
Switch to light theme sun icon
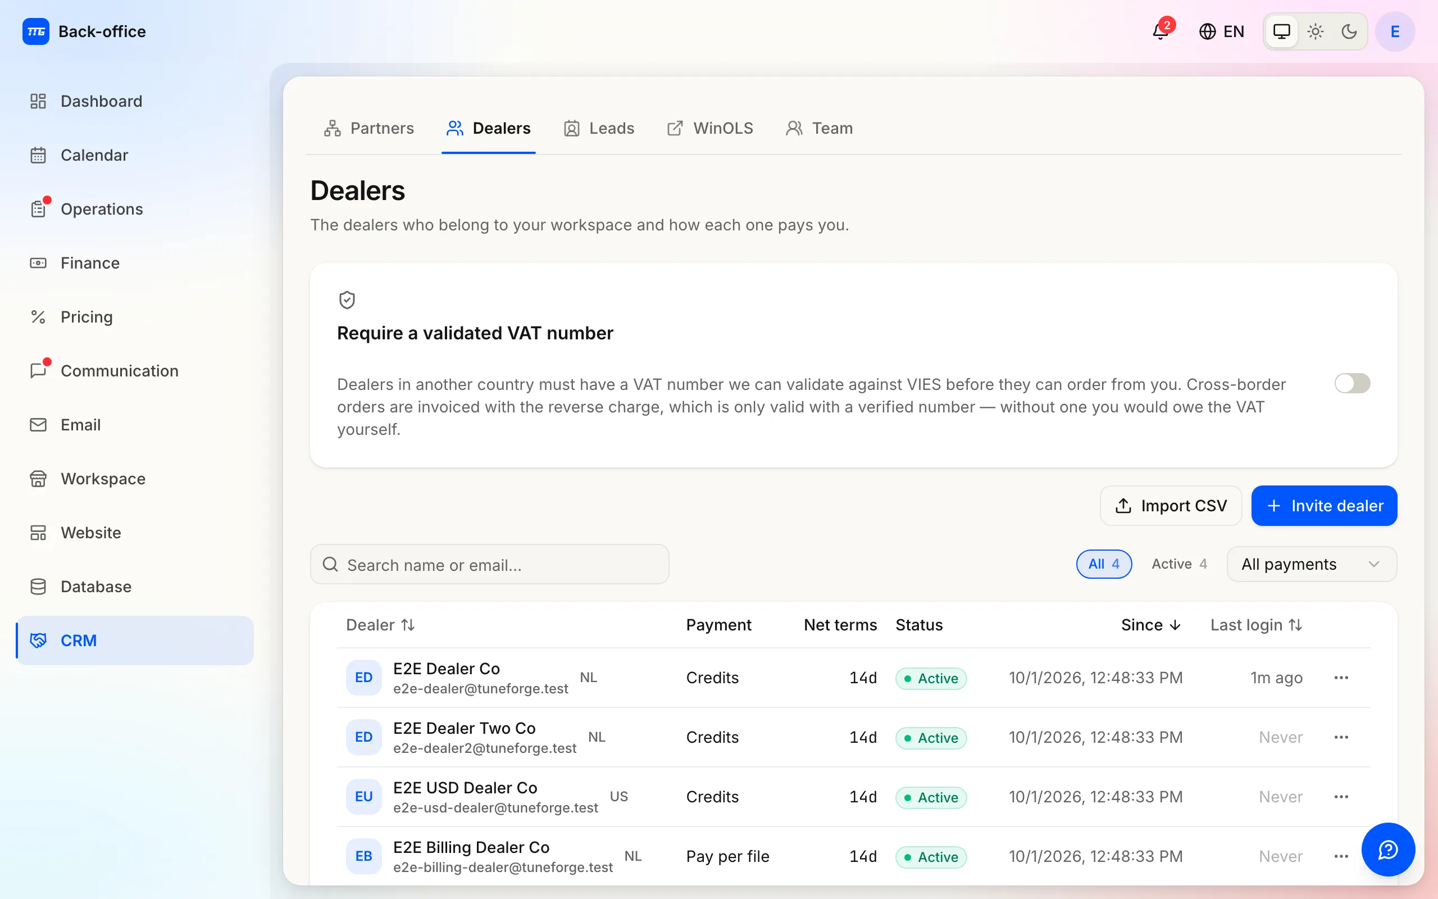click(1316, 31)
